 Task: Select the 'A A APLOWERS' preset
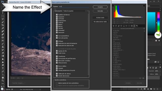point(117,64)
